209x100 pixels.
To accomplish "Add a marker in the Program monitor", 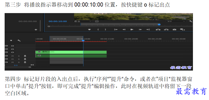I will [x=90, y=29].
